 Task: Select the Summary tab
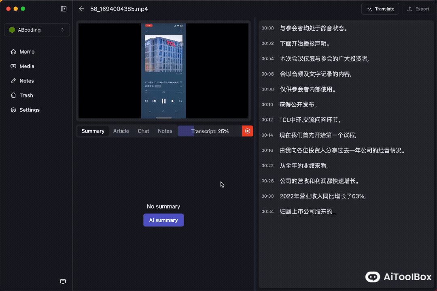tap(93, 131)
